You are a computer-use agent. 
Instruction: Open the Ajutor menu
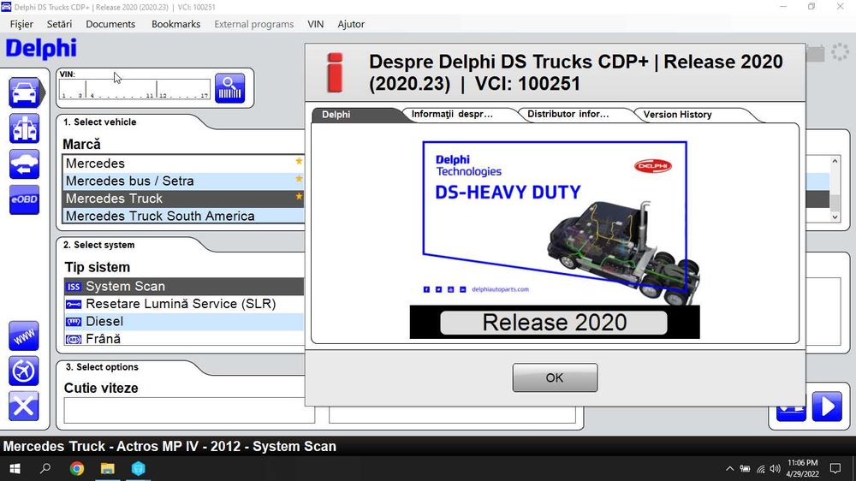coord(351,24)
